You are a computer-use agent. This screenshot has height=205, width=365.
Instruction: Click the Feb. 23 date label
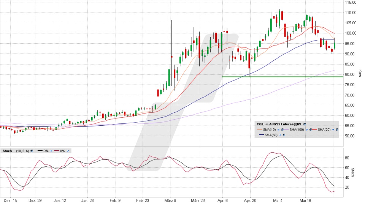(143, 200)
